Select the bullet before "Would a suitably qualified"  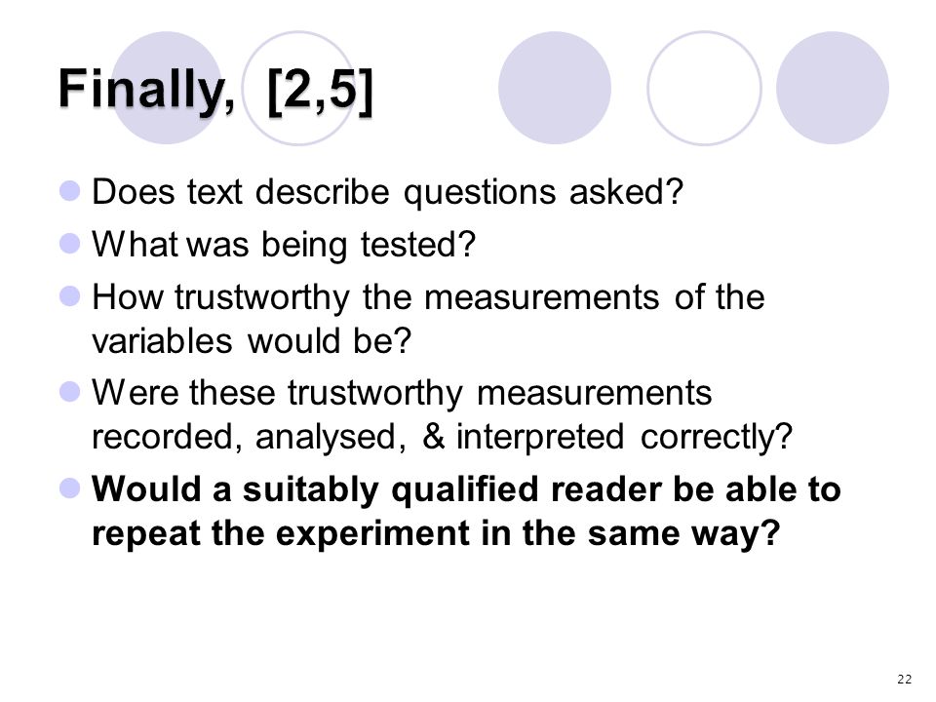[x=70, y=487]
